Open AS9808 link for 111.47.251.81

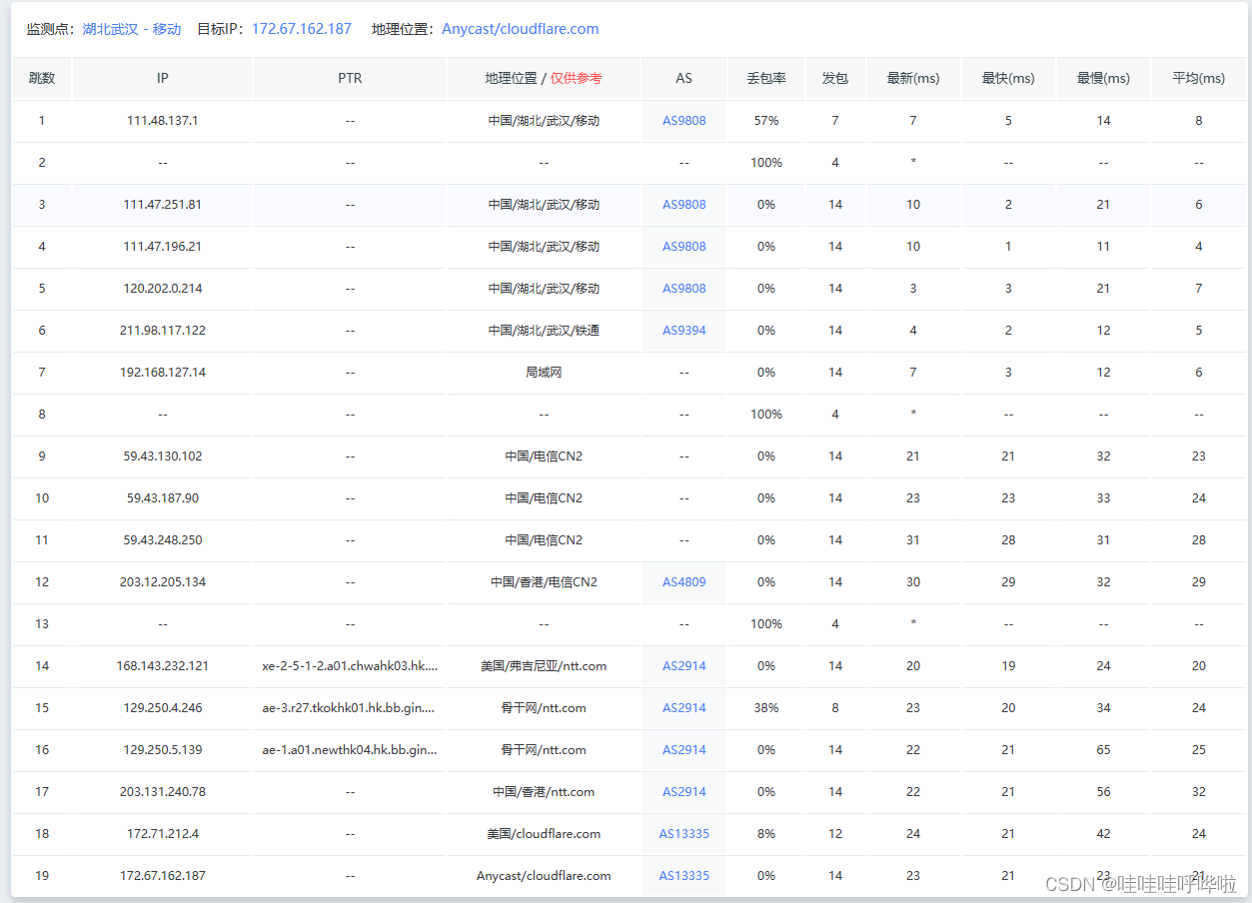684,205
